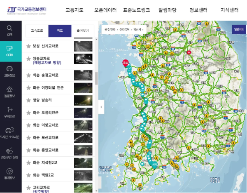Open thumbnail for 화순 모산교차로 camera
This screenshot has height=193, width=247.
[x=83, y=138]
